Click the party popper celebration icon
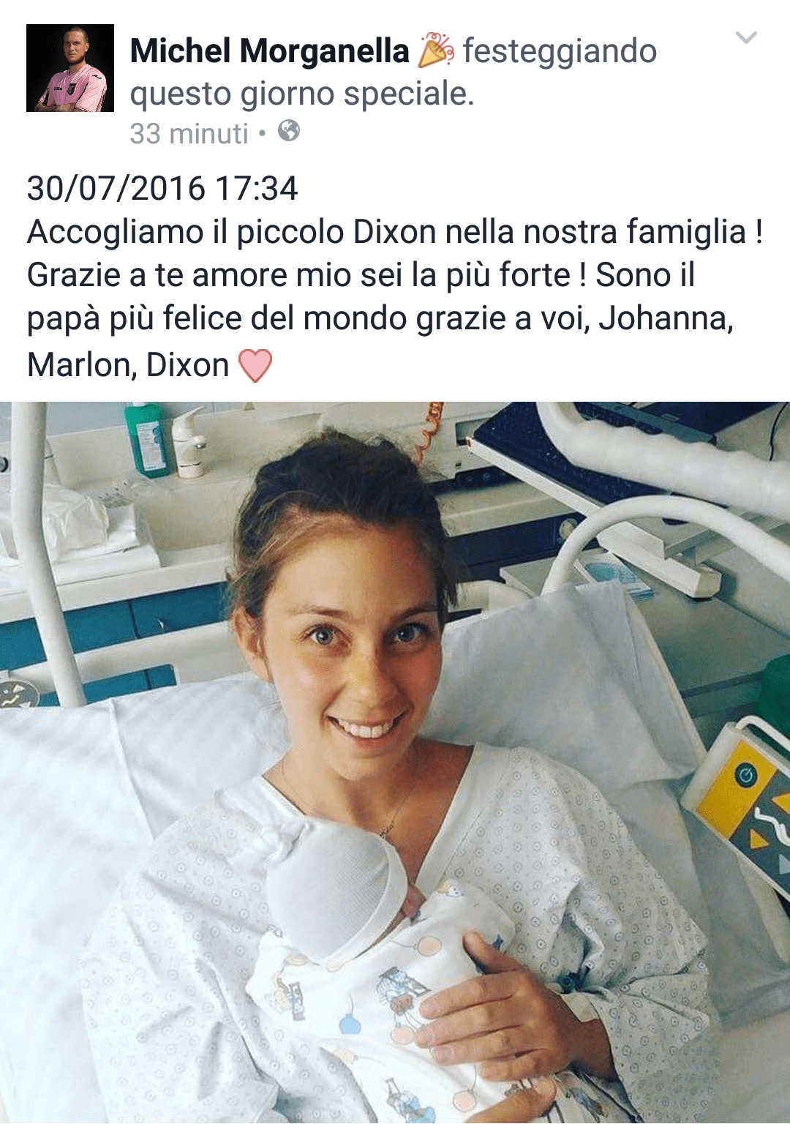Screen dimensions: 790x1124 pyautogui.click(x=436, y=50)
